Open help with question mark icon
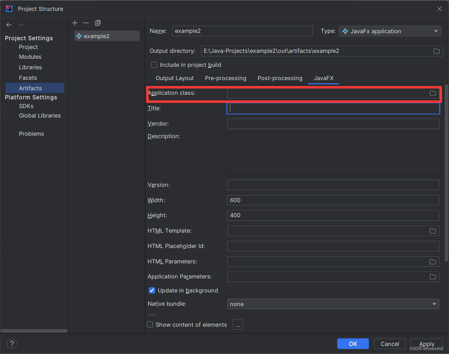 pyautogui.click(x=12, y=344)
